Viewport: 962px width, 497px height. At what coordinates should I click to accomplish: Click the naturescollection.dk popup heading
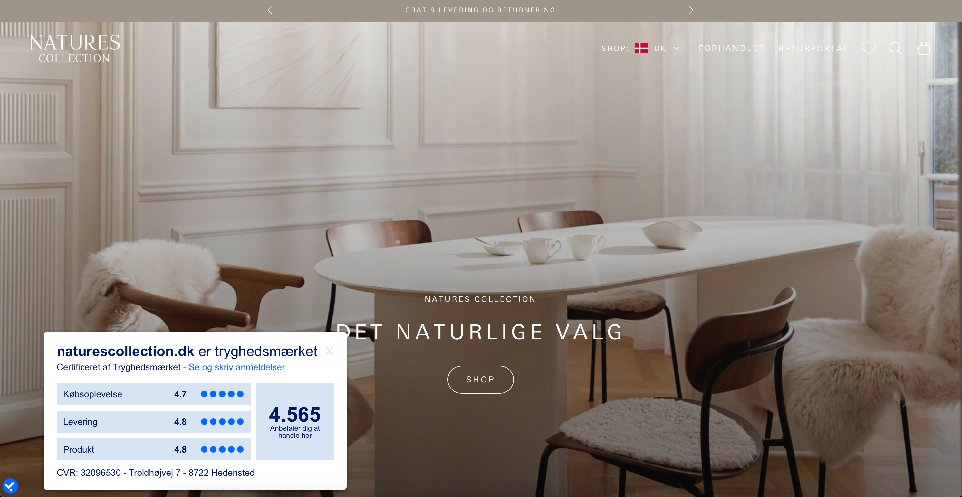click(187, 351)
